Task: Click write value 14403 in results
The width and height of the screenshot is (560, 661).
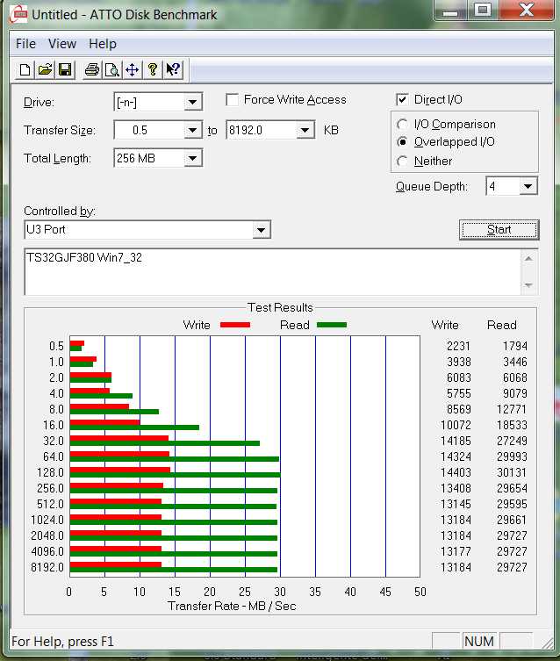Action: [456, 472]
